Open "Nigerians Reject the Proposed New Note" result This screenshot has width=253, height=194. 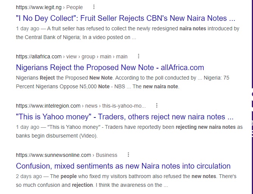[x=110, y=67]
